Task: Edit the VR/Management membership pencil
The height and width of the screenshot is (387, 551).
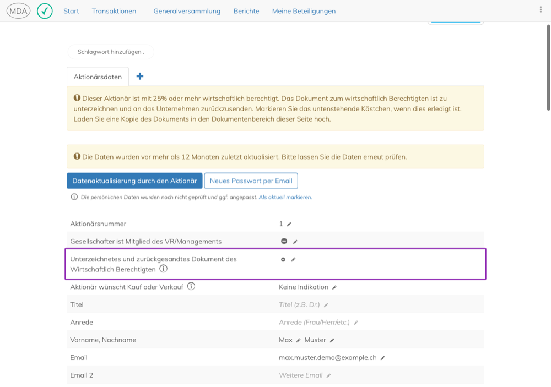Action: click(295, 242)
